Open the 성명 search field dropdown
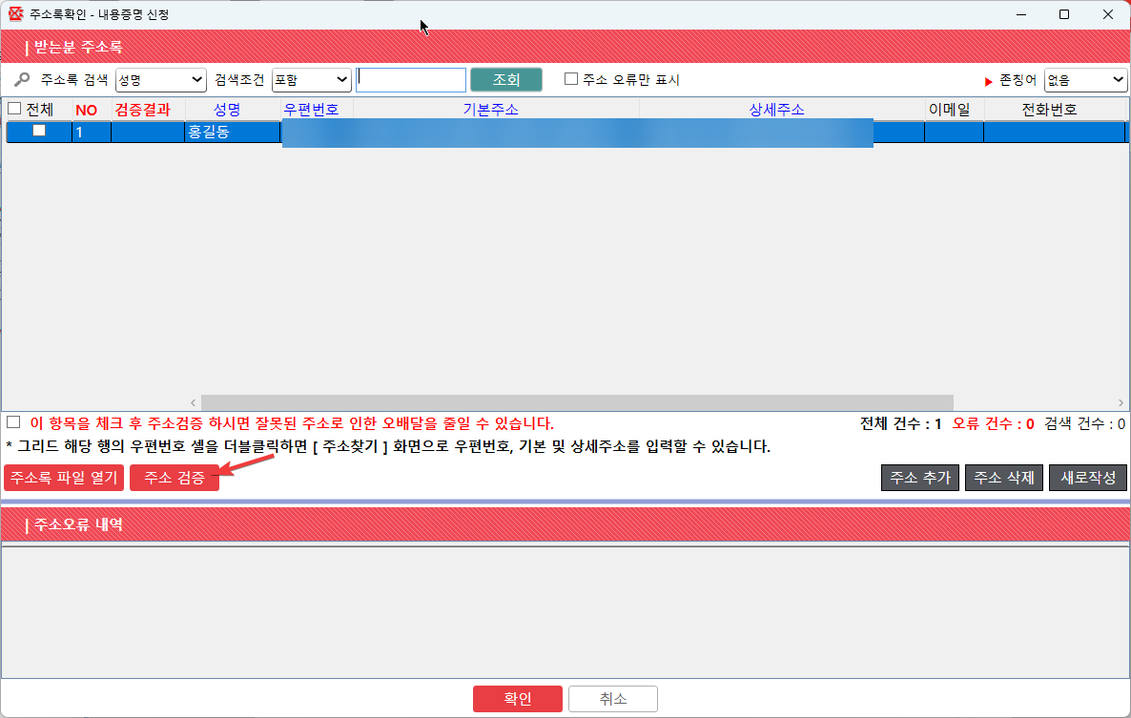Screen dimensions: 1131x718 161,80
